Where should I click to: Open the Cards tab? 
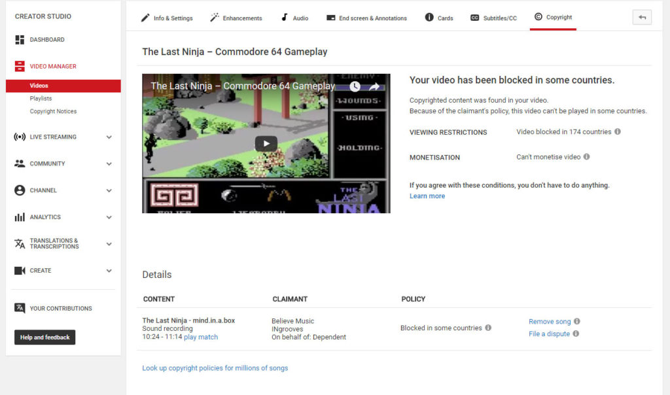(439, 18)
